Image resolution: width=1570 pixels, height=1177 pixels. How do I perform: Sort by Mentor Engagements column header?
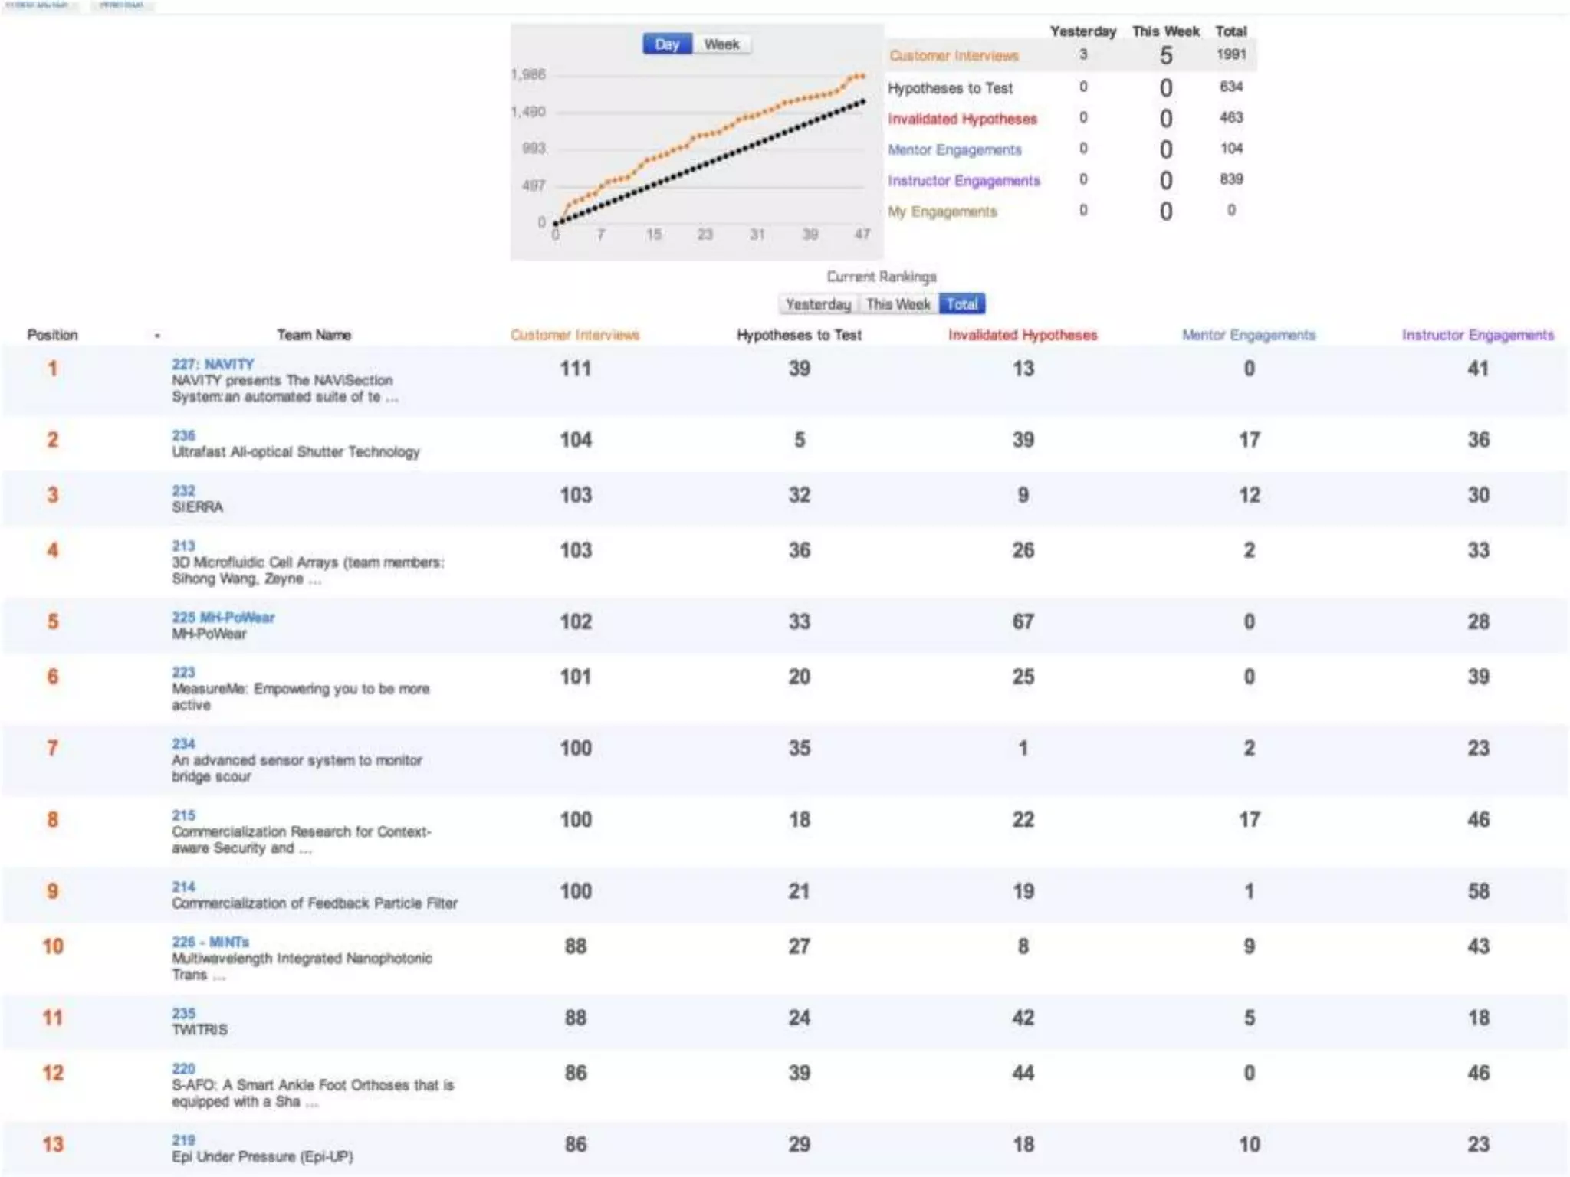click(x=1248, y=335)
